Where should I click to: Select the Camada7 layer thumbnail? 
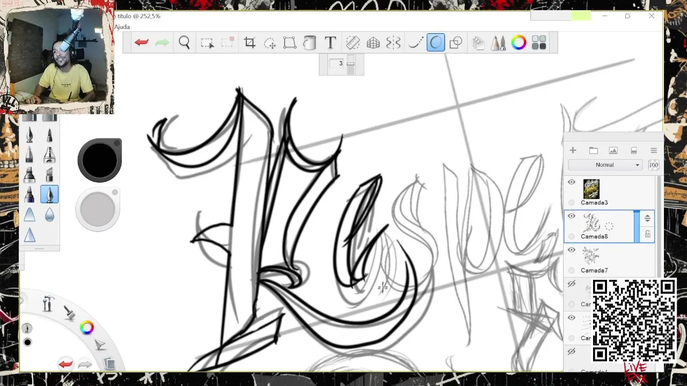(x=591, y=256)
